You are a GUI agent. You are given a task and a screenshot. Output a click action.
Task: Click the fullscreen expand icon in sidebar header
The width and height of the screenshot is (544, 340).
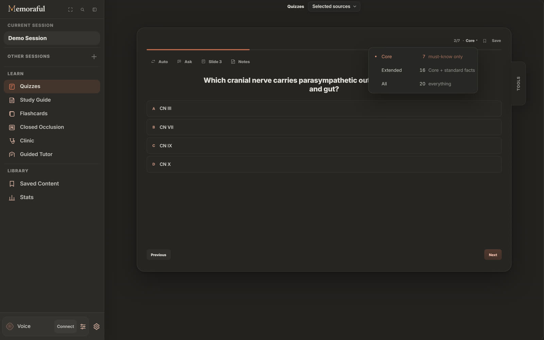coord(70,10)
